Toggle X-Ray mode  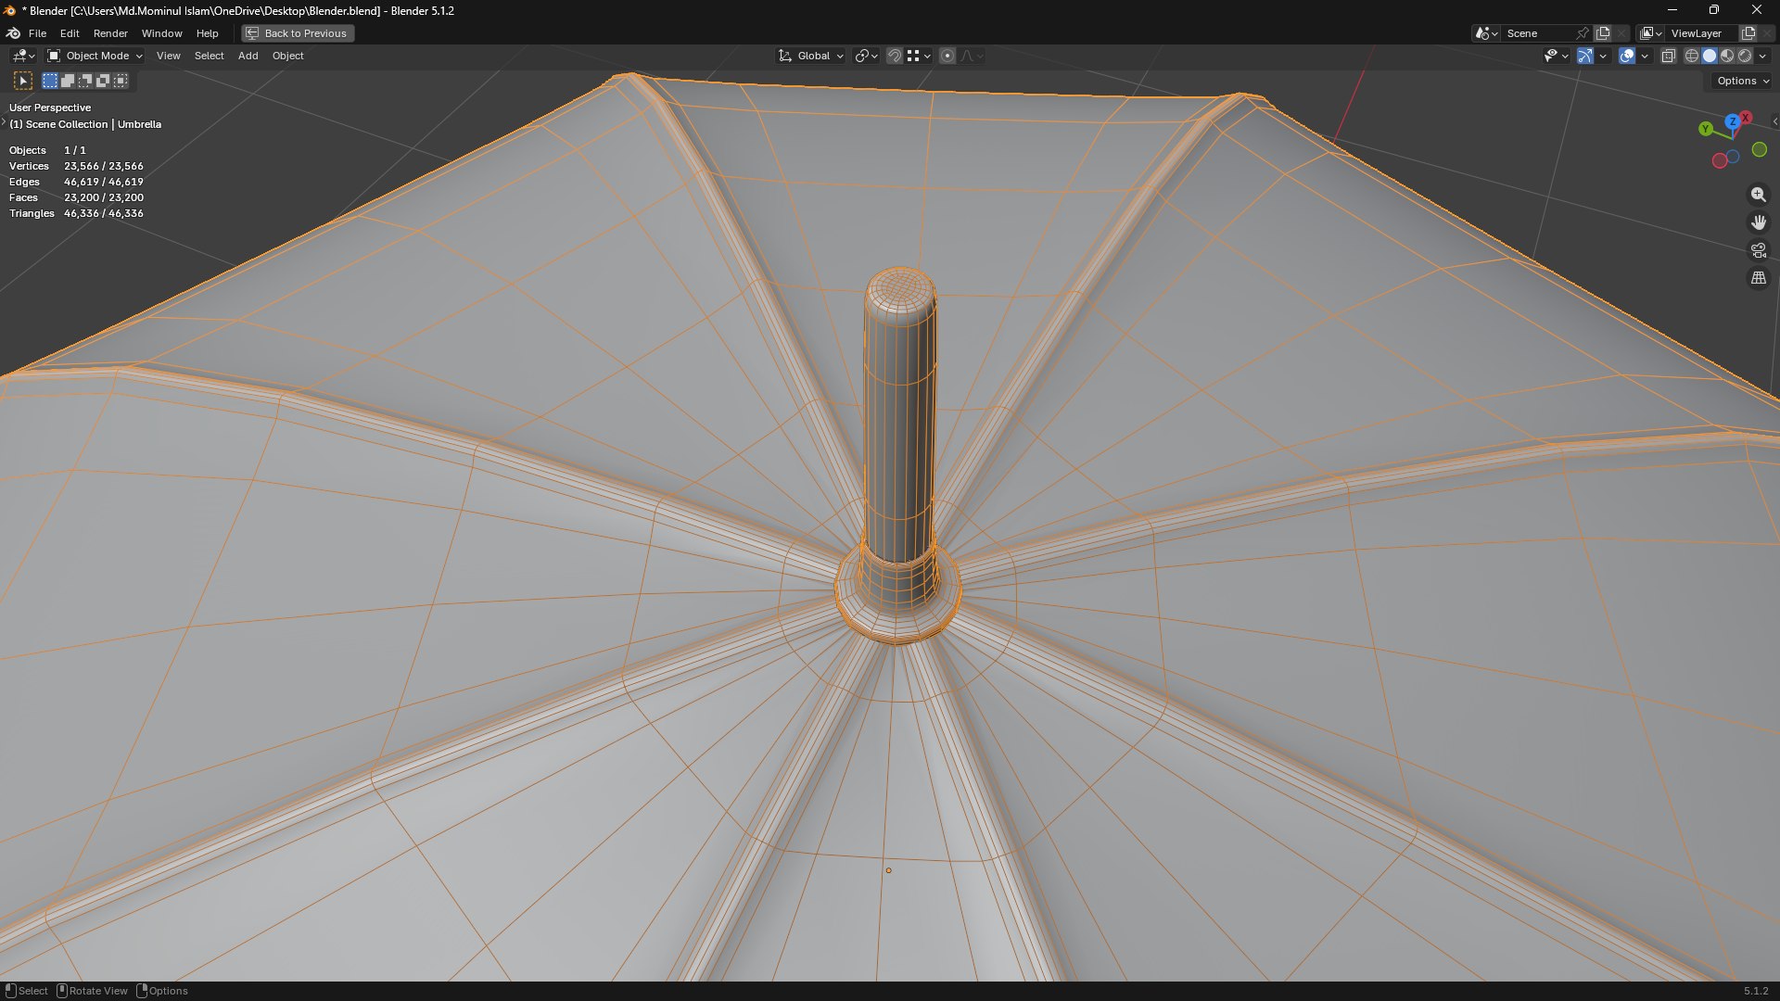tap(1668, 56)
